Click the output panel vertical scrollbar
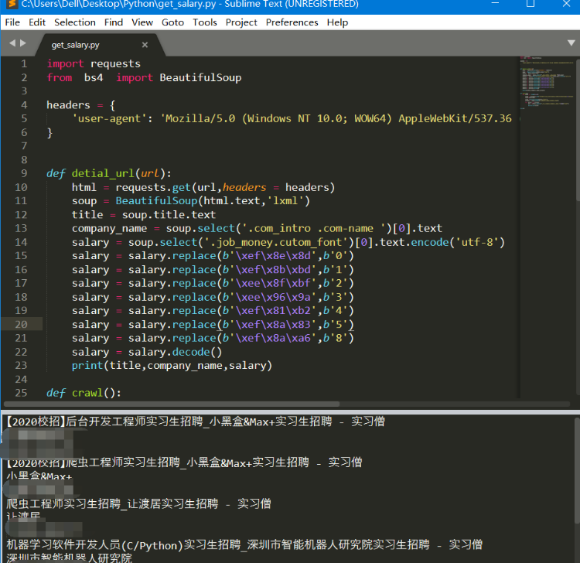580x563 pixels. [x=577, y=469]
